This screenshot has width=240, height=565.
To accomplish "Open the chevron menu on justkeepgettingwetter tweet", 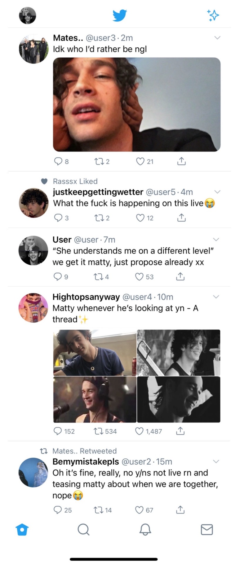I will coord(217,192).
